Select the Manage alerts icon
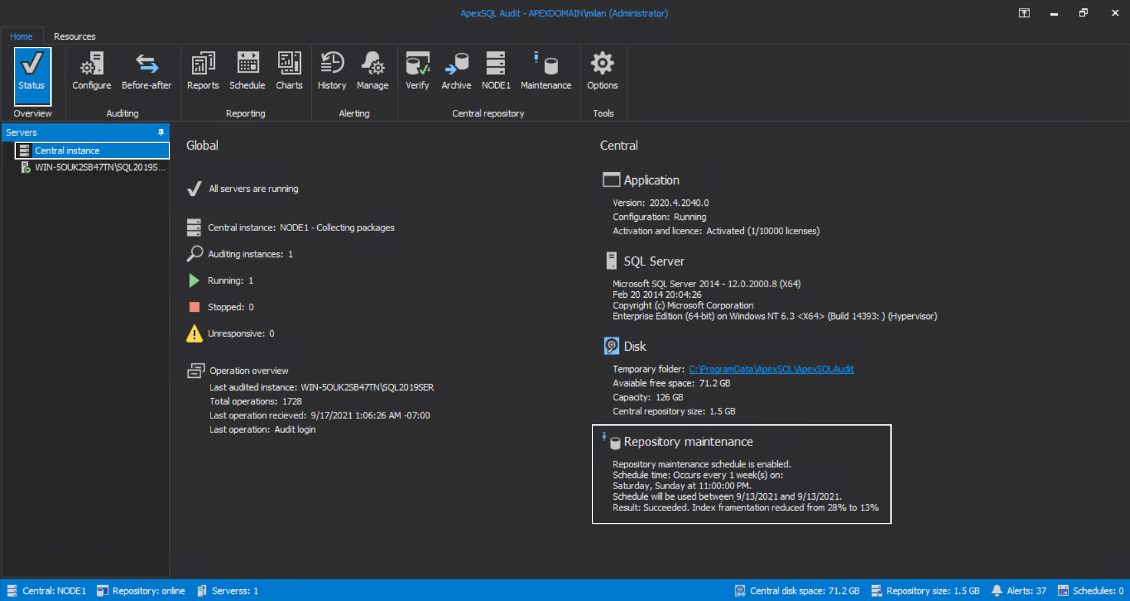The image size is (1130, 601). pyautogui.click(x=373, y=71)
